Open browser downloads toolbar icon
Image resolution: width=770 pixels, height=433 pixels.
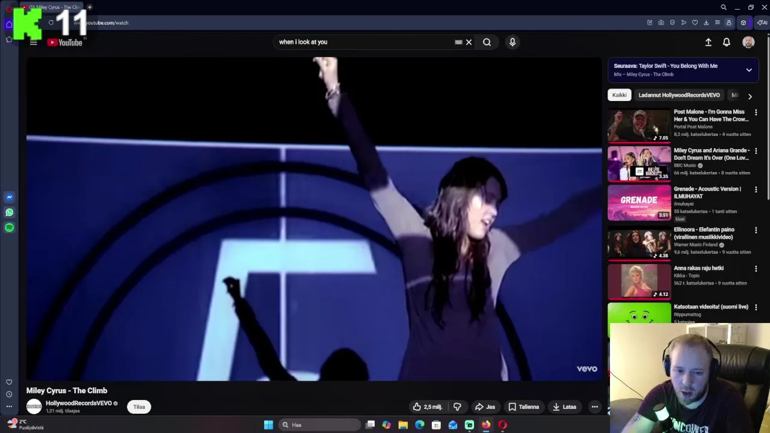(x=706, y=23)
